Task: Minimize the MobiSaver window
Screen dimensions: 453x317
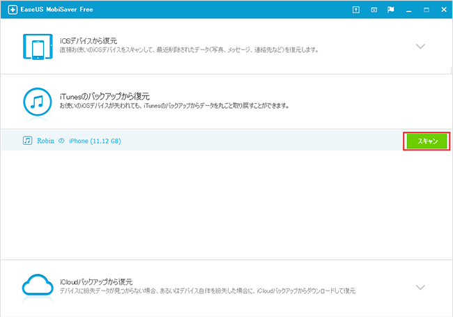Action: pyautogui.click(x=408, y=10)
